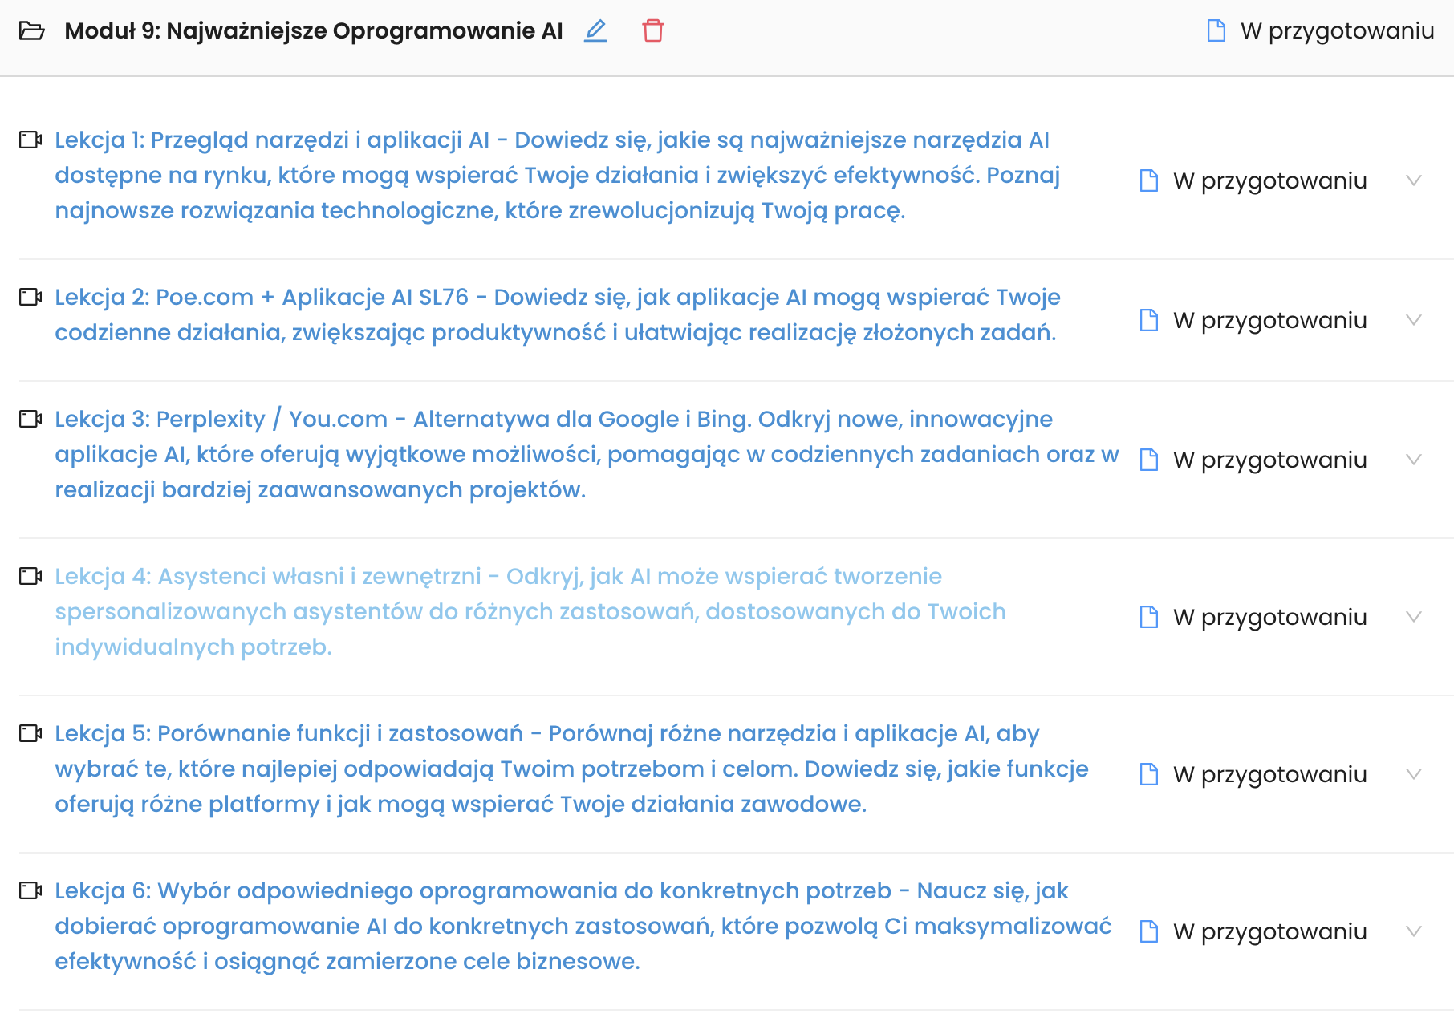Screen dimensions: 1454x1014
Task: Click the video camera icon for Lekcja 4
Action: pos(30,577)
